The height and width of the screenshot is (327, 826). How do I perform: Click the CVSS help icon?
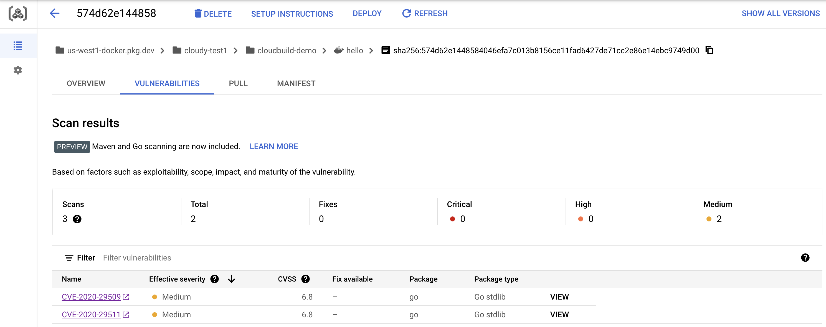click(306, 279)
